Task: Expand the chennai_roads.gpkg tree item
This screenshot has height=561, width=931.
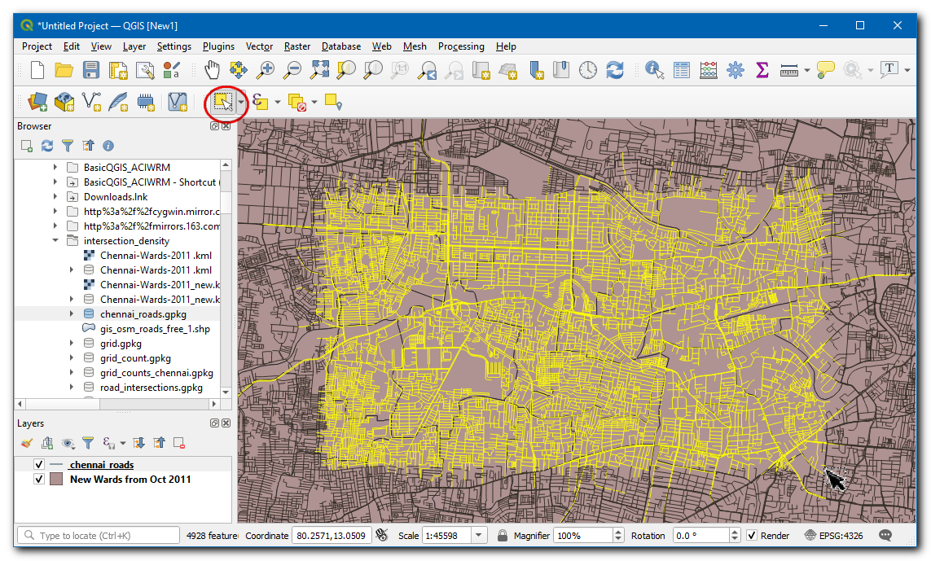Action: (x=72, y=313)
